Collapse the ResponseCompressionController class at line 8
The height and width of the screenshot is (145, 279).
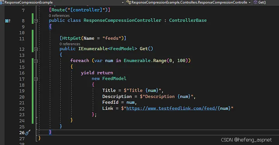coord(36,21)
